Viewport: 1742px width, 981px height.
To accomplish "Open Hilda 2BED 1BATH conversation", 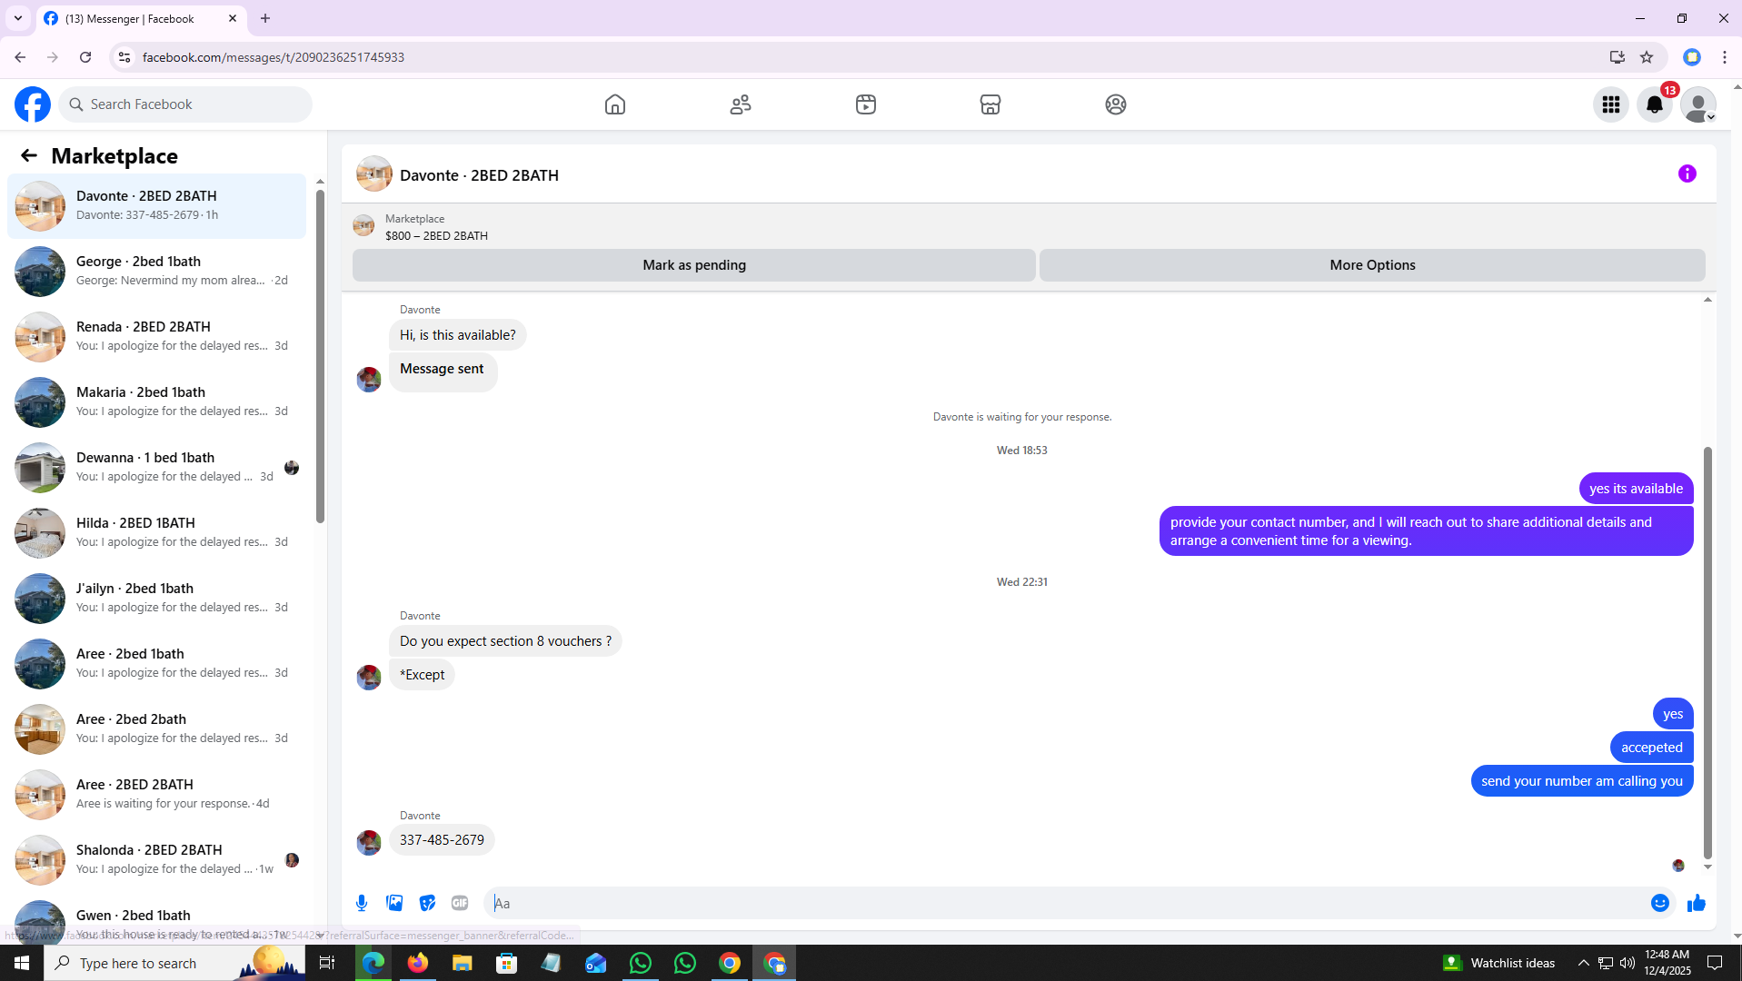I will click(x=156, y=533).
